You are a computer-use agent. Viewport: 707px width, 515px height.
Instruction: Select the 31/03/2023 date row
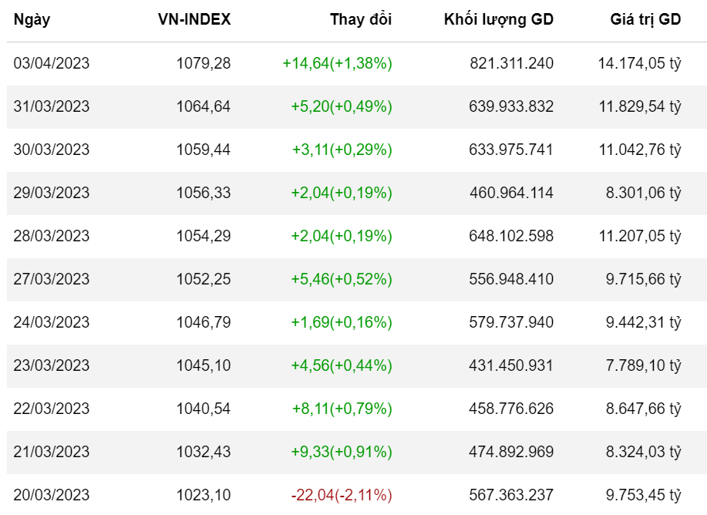(51, 106)
